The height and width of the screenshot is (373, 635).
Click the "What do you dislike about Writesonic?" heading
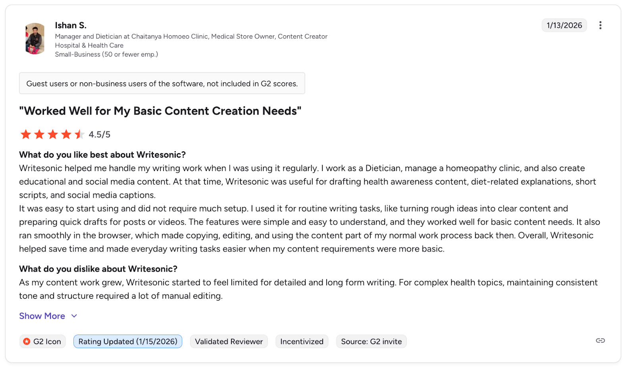click(x=98, y=269)
